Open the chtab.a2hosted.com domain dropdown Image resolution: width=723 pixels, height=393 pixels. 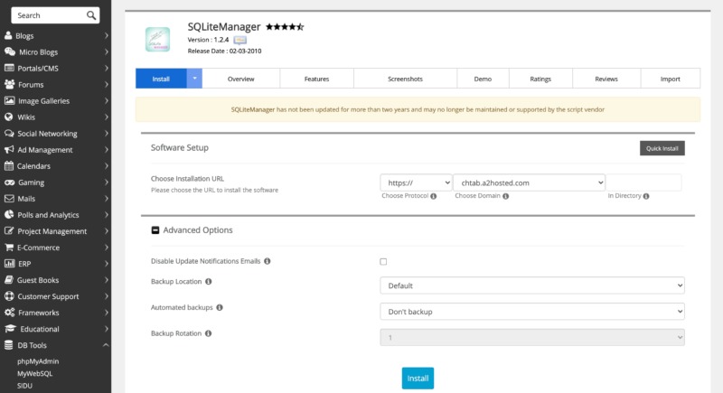(528, 182)
